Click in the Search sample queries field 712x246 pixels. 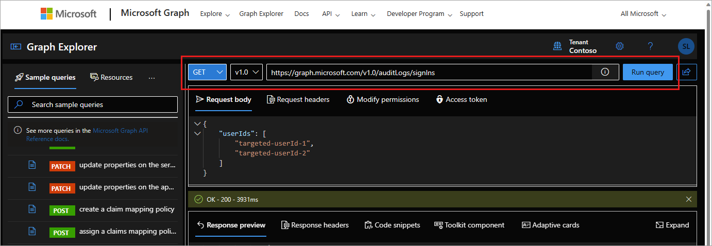click(93, 104)
